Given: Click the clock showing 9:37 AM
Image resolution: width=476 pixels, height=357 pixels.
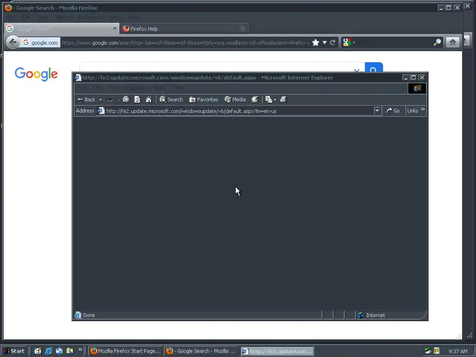Looking at the screenshot, I should pyautogui.click(x=458, y=351).
